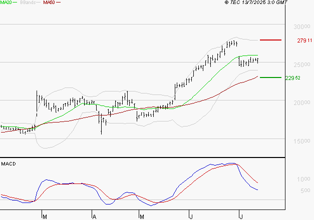Click the second M month marker (May)
The height and width of the screenshot is (220, 314).
(x=142, y=217)
